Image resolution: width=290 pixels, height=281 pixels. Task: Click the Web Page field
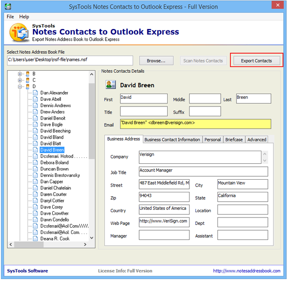(164, 222)
